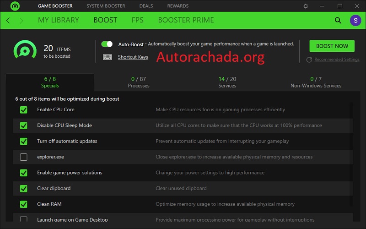This screenshot has height=229, width=366.
Task: Click the keyboard Shortcut Keys icon
Action: coord(108,57)
